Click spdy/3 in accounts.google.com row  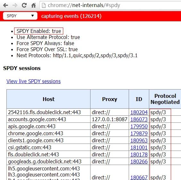pyautogui.click(x=158, y=119)
